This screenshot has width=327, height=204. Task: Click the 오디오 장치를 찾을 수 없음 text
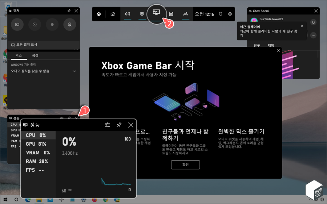click(30, 71)
